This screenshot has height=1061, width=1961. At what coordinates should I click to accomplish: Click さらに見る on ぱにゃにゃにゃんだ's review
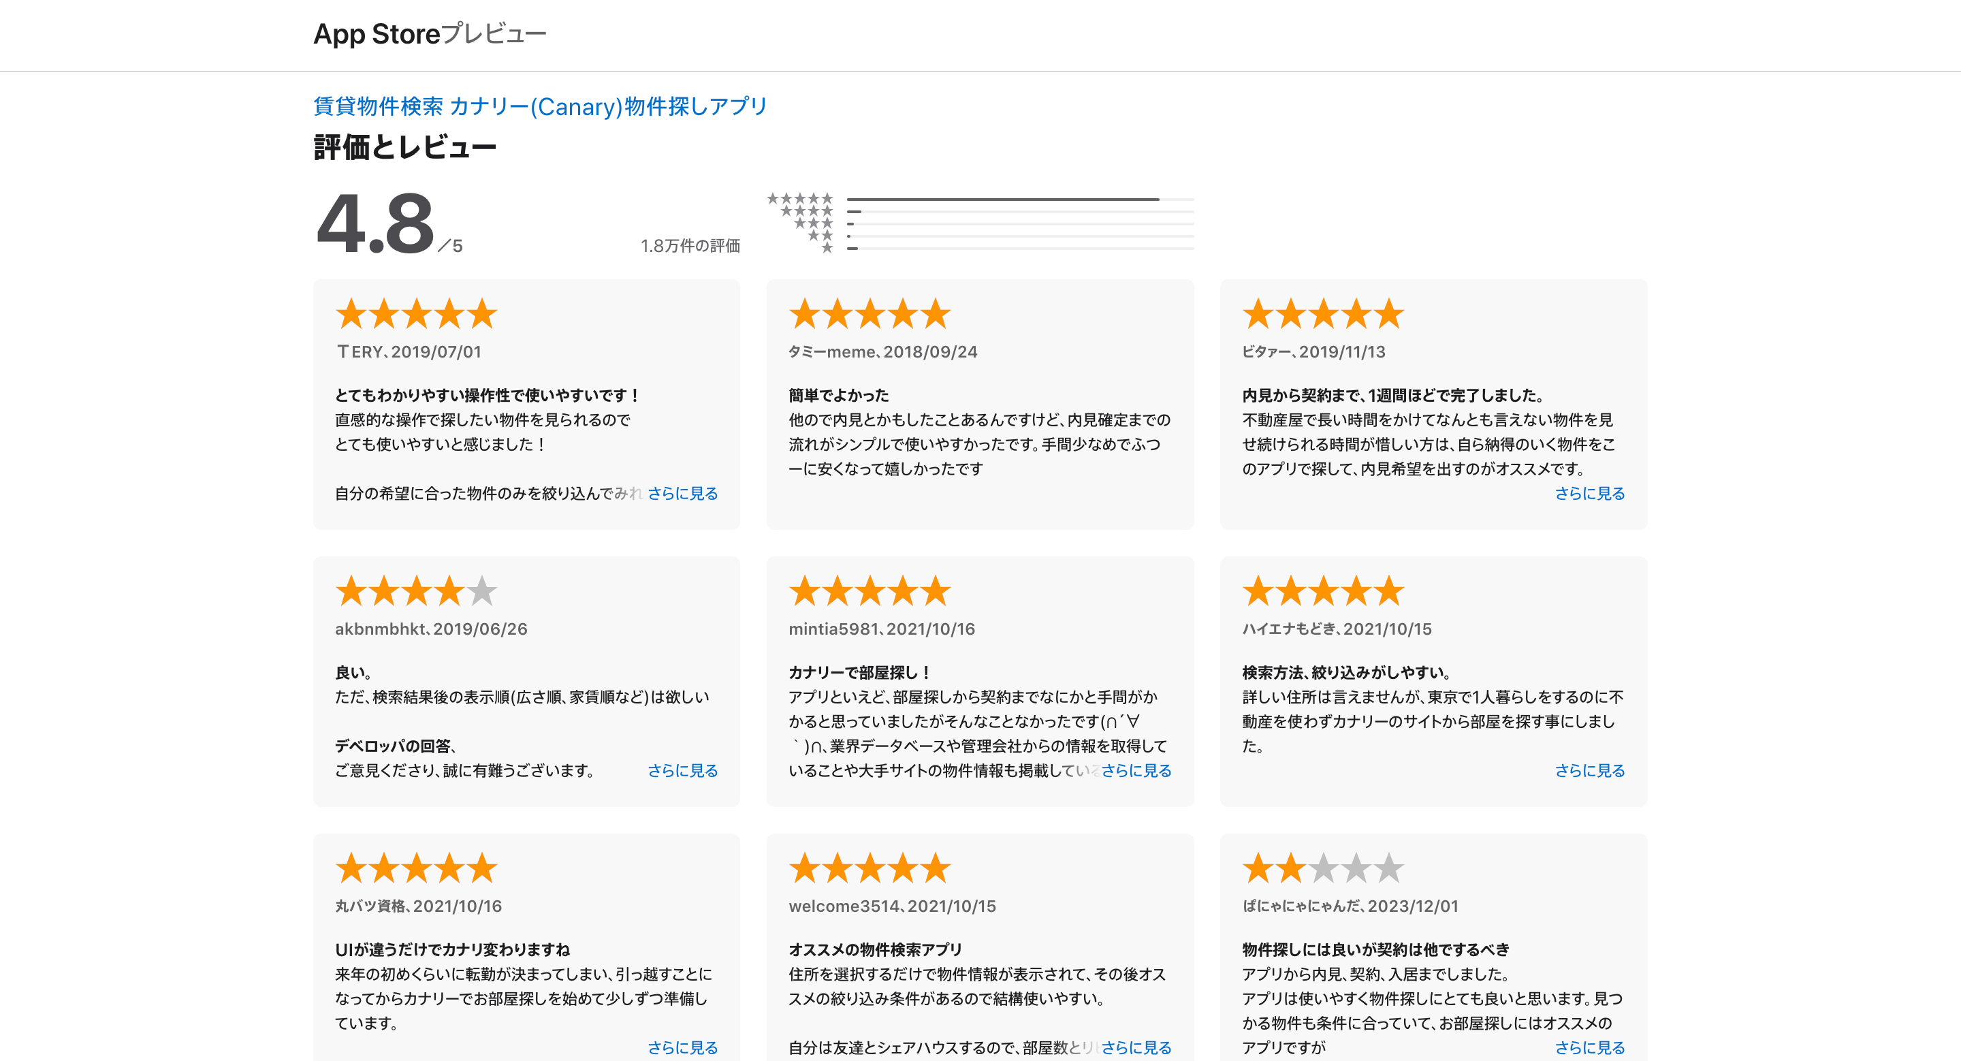tap(1589, 1048)
